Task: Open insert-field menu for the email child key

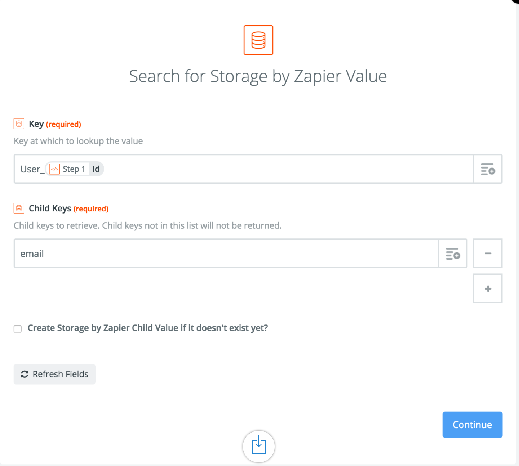Action: 453,254
